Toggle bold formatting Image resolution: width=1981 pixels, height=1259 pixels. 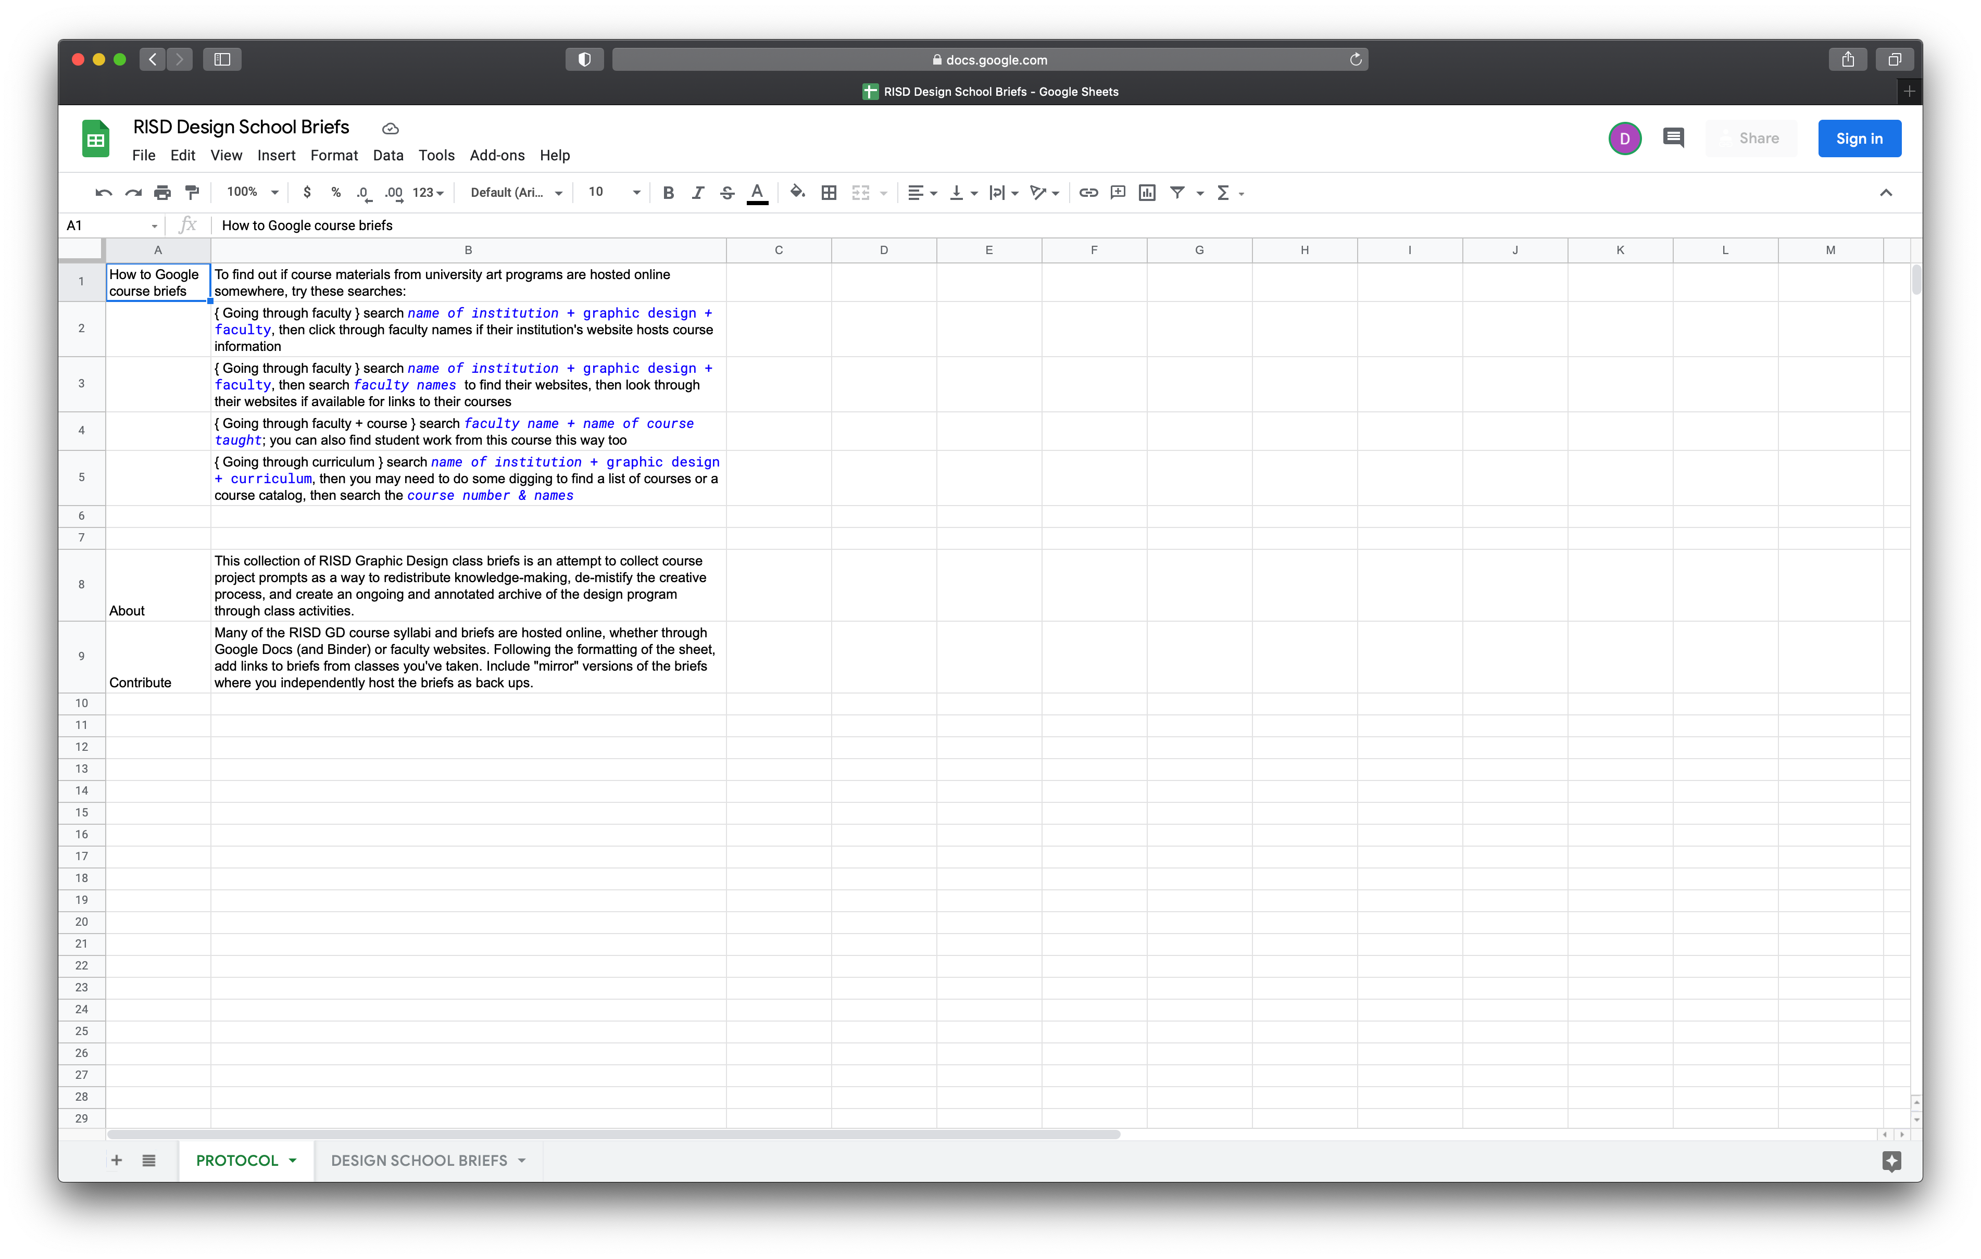point(669,193)
